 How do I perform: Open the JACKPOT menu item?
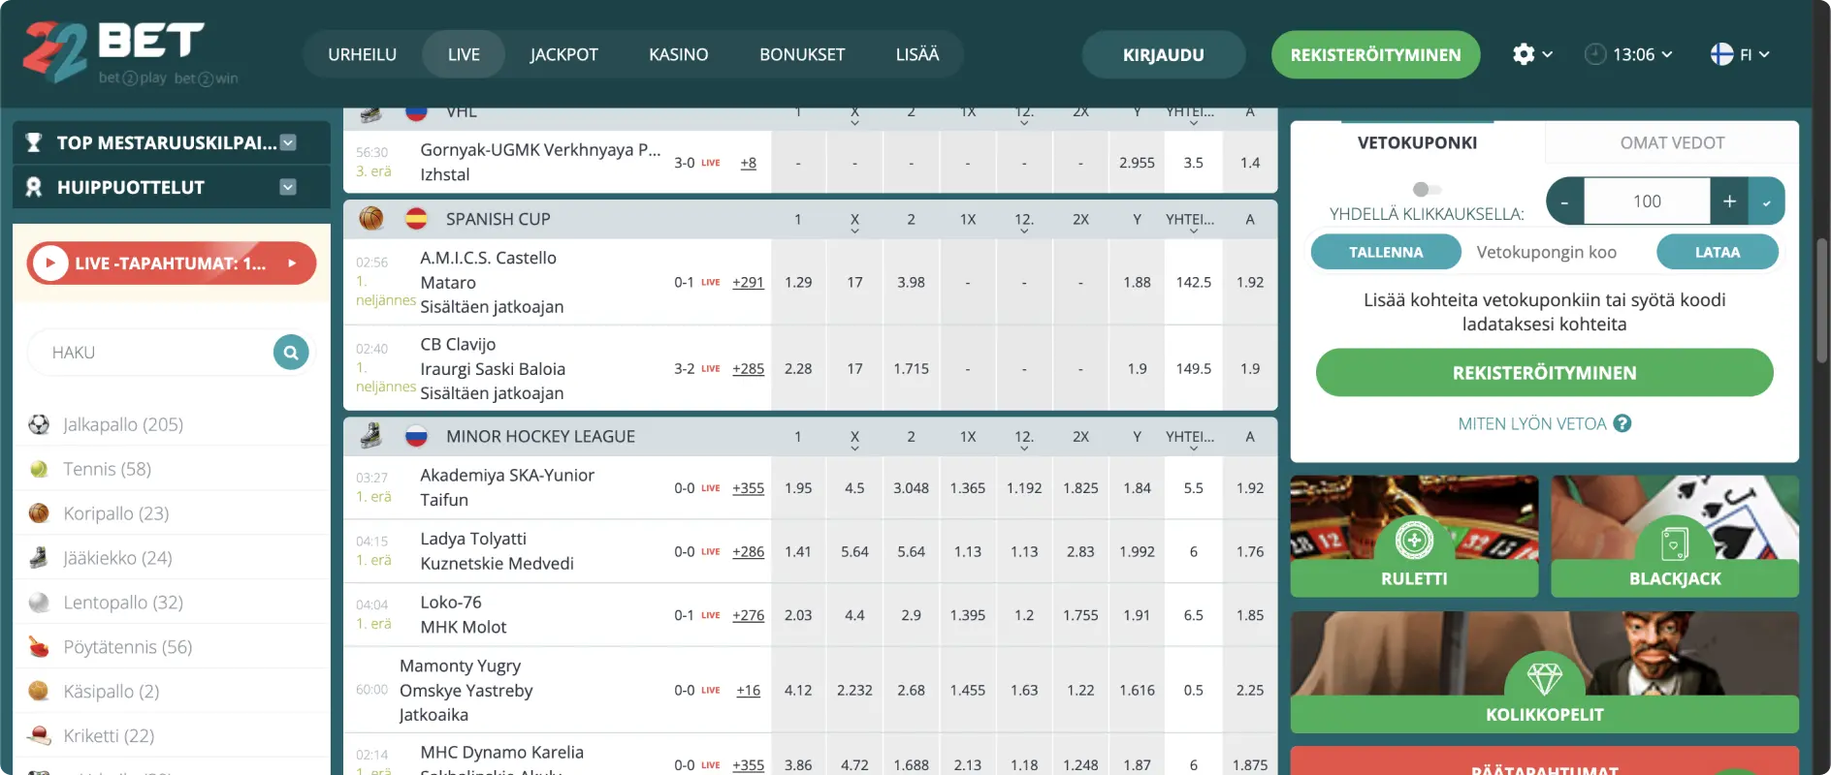tap(563, 54)
